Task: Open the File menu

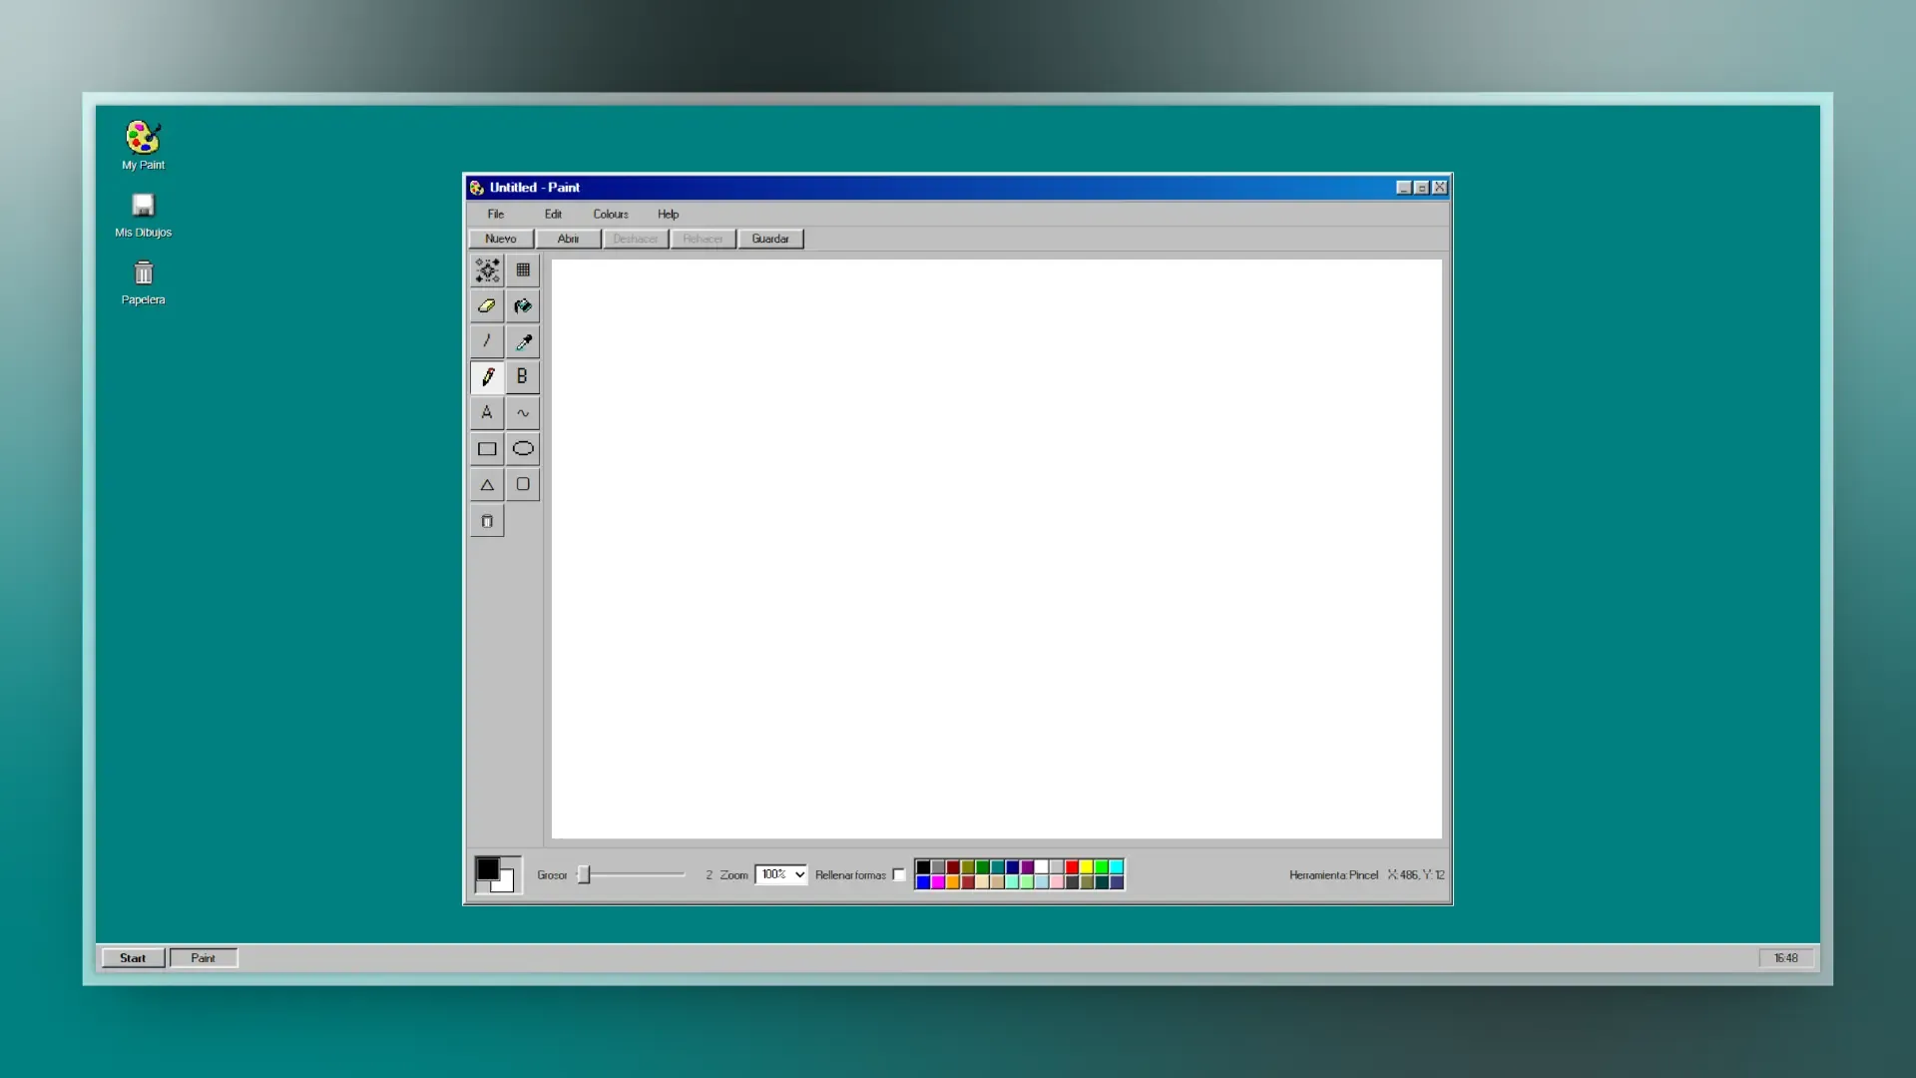Action: (x=496, y=214)
